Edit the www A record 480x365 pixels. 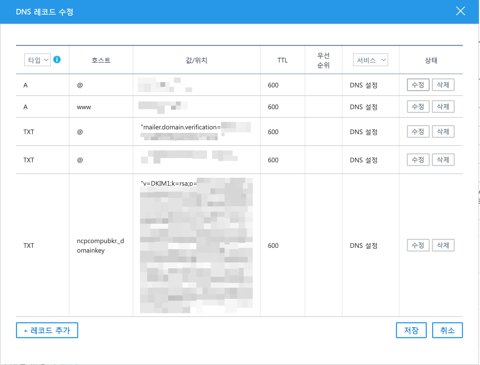[x=418, y=107]
